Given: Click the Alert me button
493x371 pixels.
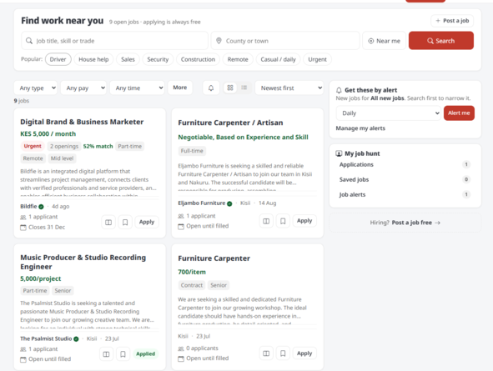Looking at the screenshot, I should click(x=459, y=113).
